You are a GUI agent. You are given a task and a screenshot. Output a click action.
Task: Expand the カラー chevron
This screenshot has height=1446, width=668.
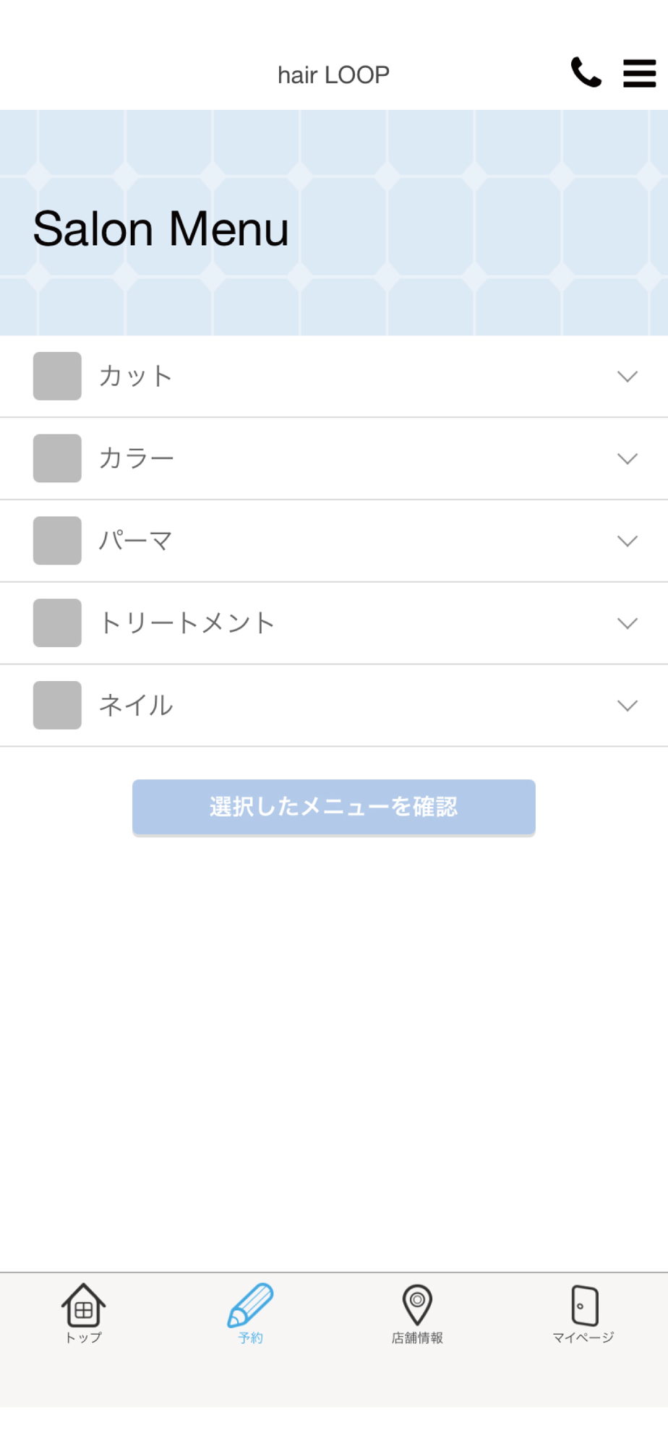[628, 459]
